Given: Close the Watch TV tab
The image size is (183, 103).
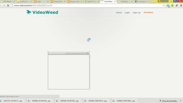Looking at the screenshot, I should point(98,1).
